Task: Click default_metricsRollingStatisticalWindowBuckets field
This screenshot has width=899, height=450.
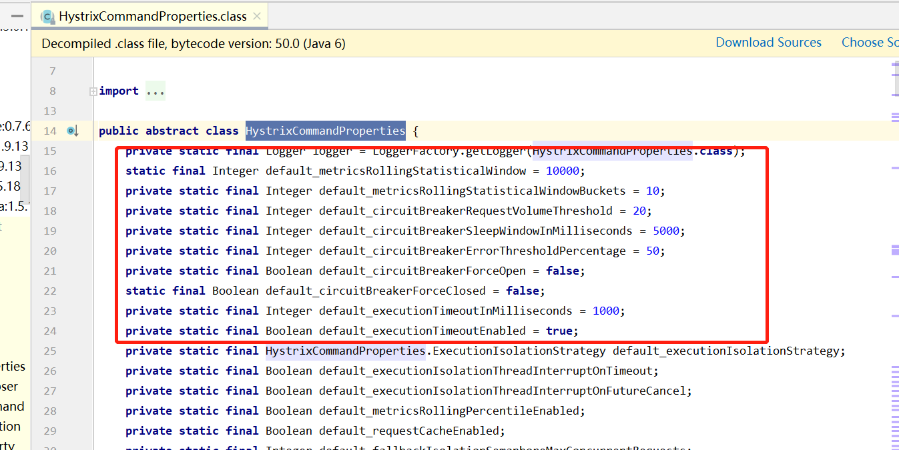Action: pyautogui.click(x=472, y=191)
